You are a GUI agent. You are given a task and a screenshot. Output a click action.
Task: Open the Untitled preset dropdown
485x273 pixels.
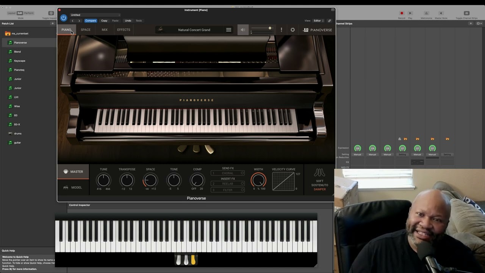[95, 15]
